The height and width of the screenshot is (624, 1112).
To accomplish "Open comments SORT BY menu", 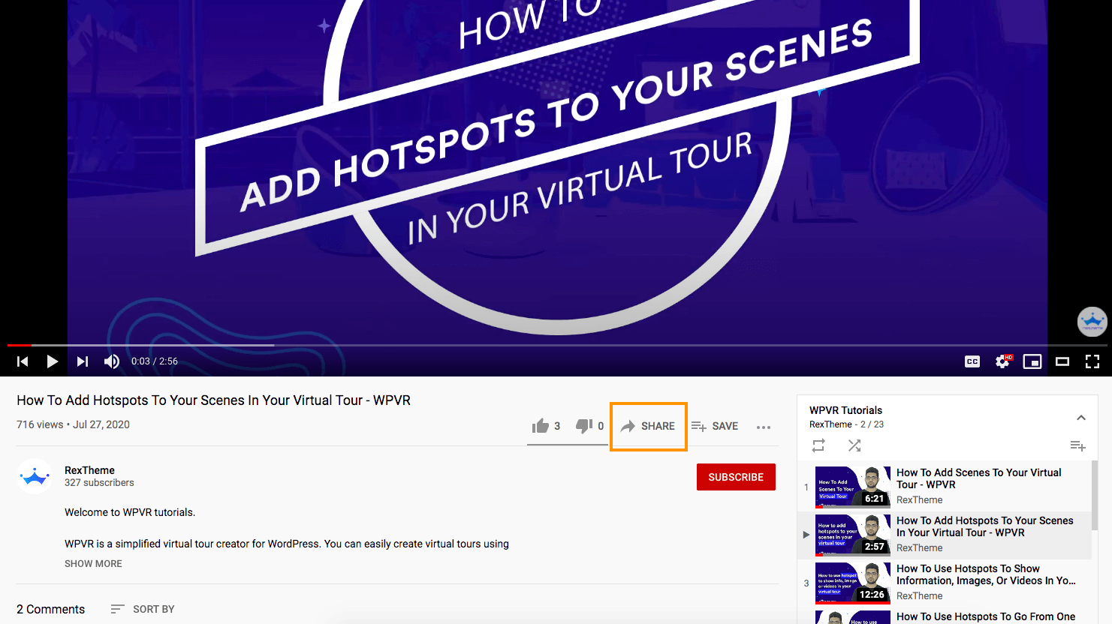I will [143, 609].
